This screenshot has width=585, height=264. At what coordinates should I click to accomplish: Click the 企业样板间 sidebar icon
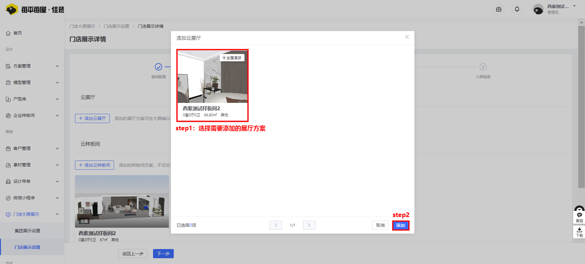(x=8, y=116)
